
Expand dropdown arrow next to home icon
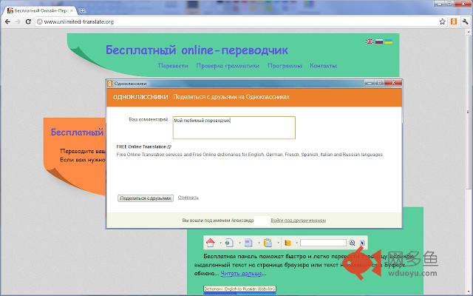220,243
